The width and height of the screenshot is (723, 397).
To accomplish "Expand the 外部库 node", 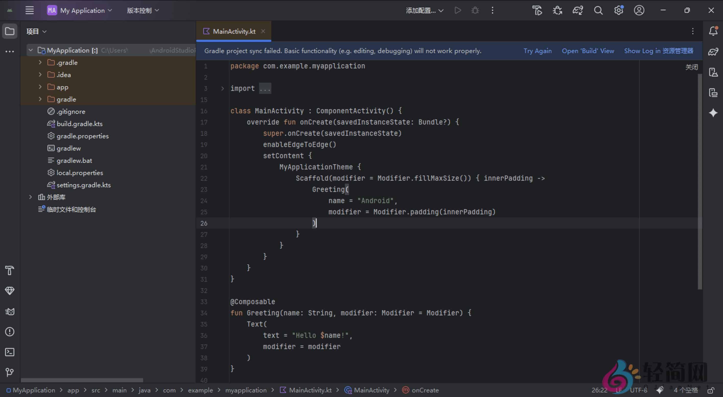I will pyautogui.click(x=30, y=197).
